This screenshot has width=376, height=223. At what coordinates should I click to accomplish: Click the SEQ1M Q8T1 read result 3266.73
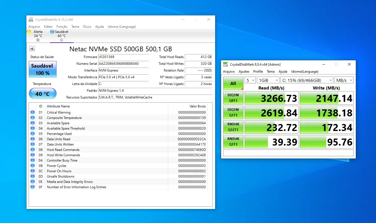(272, 98)
